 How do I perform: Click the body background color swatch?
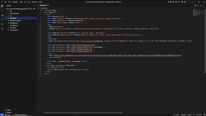(67, 65)
